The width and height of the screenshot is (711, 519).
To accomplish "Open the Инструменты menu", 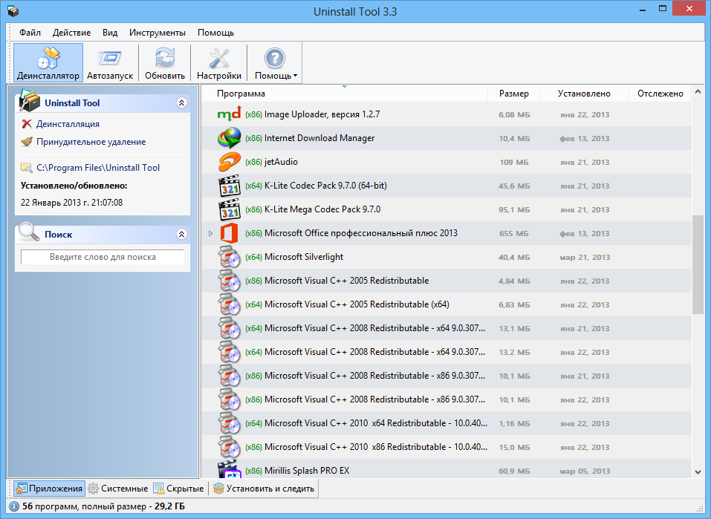I will click(x=157, y=33).
